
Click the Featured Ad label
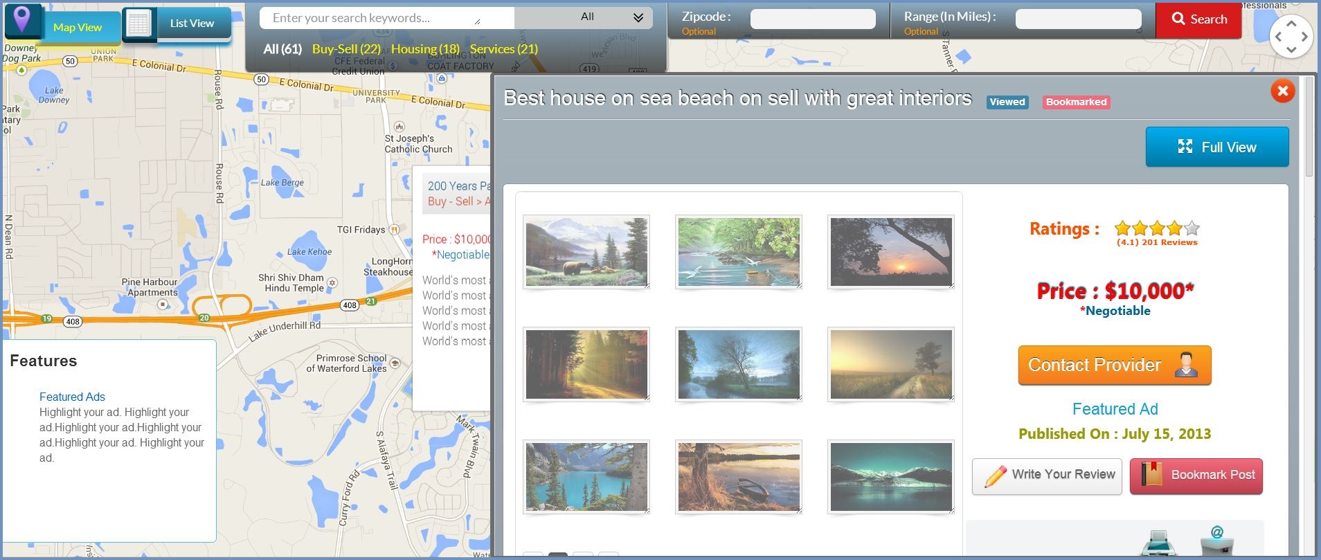click(x=1115, y=409)
